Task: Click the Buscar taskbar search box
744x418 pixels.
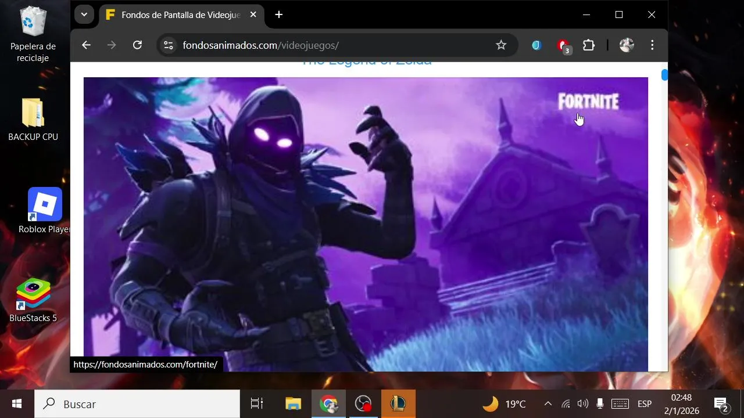Action: tap(137, 403)
